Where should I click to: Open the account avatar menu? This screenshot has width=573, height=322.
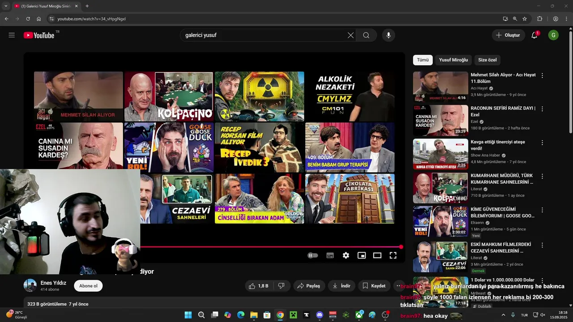(553, 35)
